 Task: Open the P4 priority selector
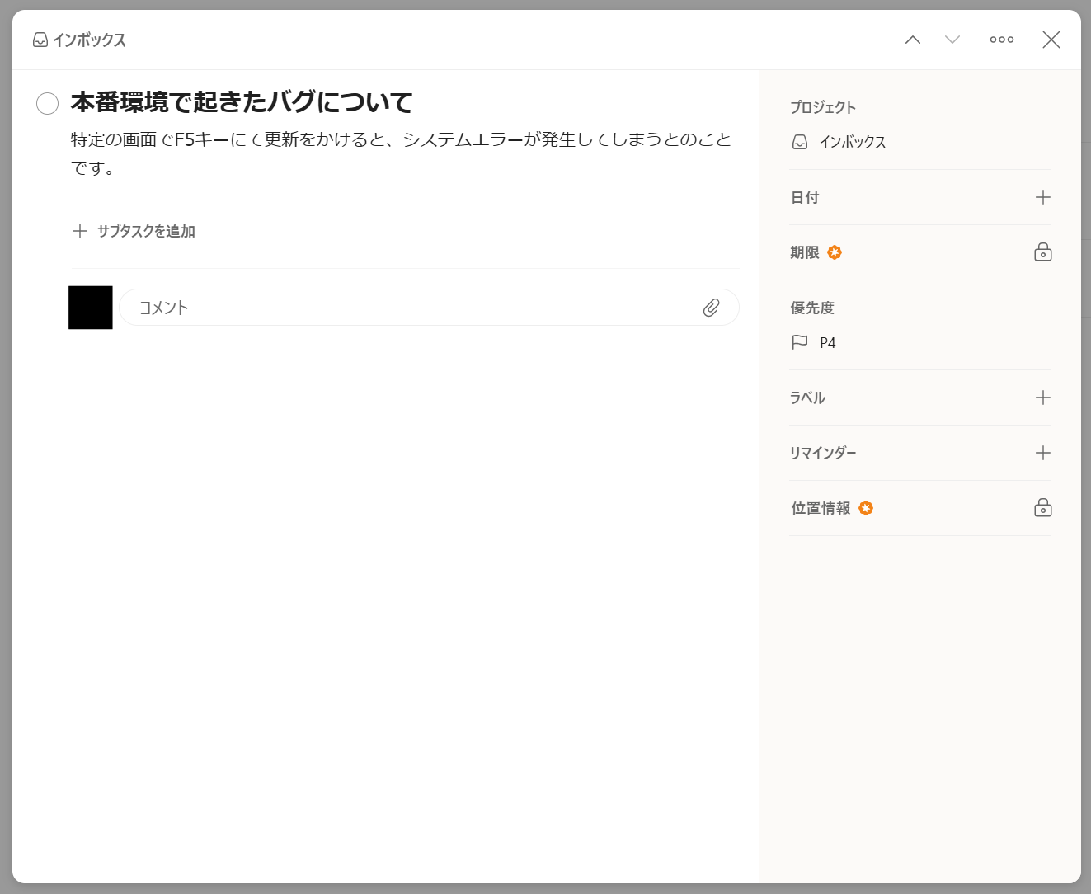click(x=814, y=342)
